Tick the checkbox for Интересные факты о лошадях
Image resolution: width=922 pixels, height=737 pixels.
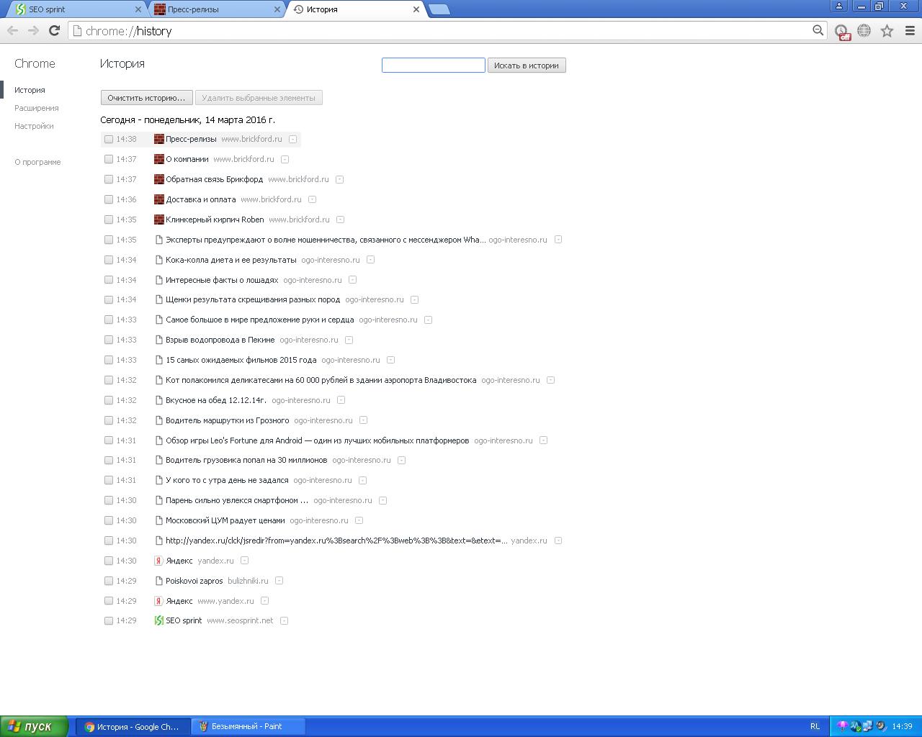point(109,280)
